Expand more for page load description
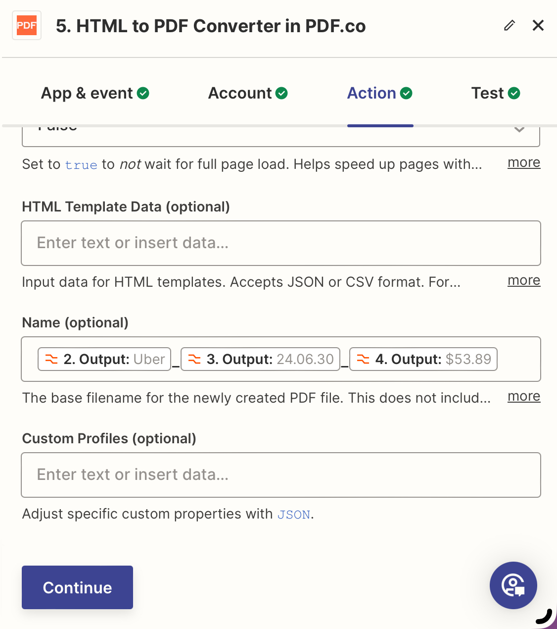 (x=524, y=163)
